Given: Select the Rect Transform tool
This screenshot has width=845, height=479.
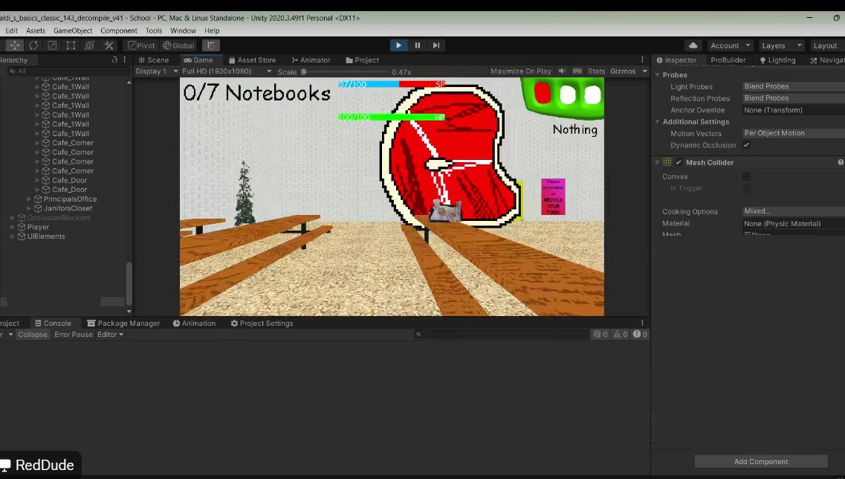Looking at the screenshot, I should pyautogui.click(x=71, y=45).
